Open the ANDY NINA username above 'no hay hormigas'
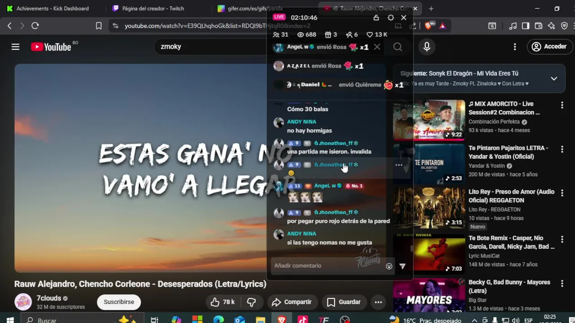 (301, 122)
